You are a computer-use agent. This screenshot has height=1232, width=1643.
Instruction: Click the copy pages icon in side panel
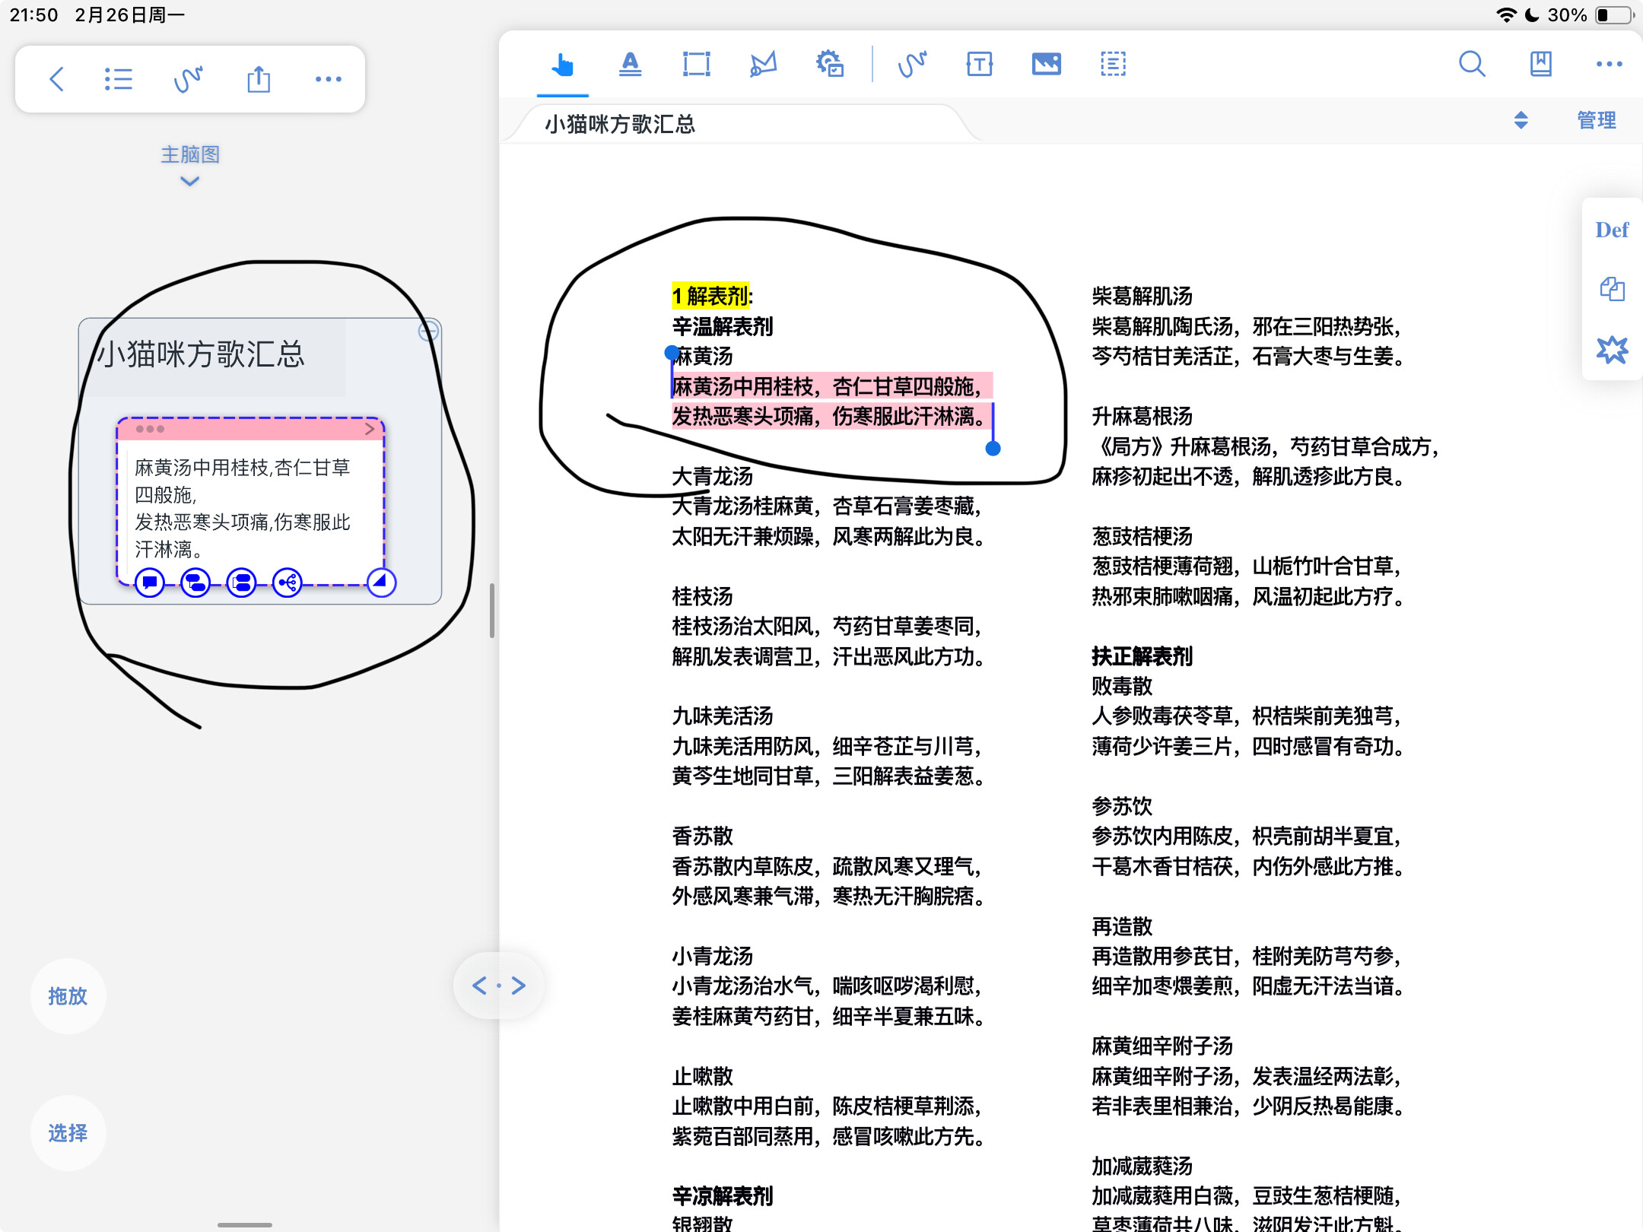coord(1612,289)
